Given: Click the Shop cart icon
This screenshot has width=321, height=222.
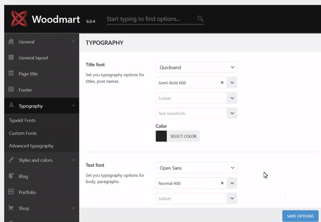Looking at the screenshot, I should pos(11,208).
